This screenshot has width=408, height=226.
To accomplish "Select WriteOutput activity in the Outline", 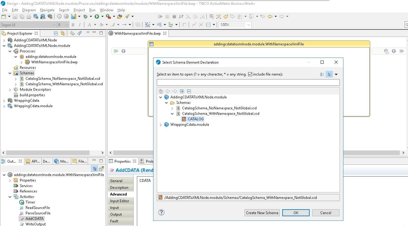I will (x=35, y=224).
